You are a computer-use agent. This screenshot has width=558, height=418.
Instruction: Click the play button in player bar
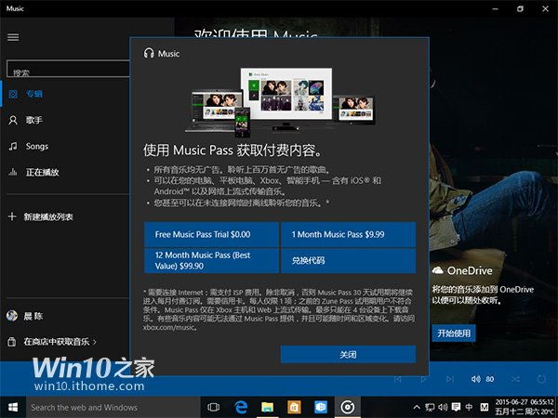pos(423,379)
